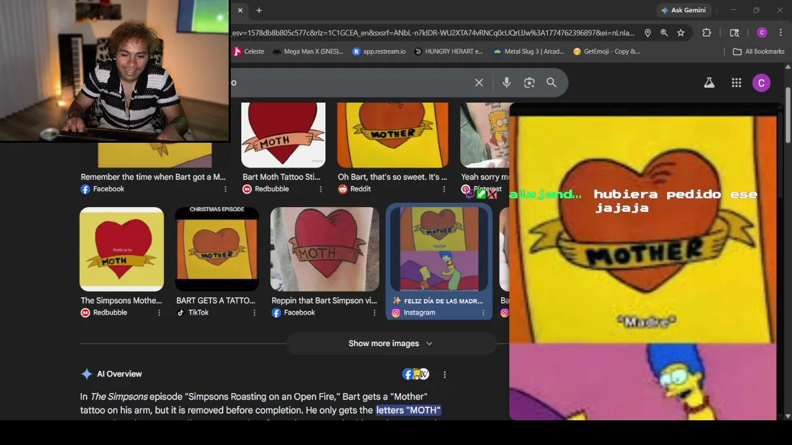The image size is (792, 445).
Task: Open the AI Overview source icons
Action: click(x=416, y=374)
